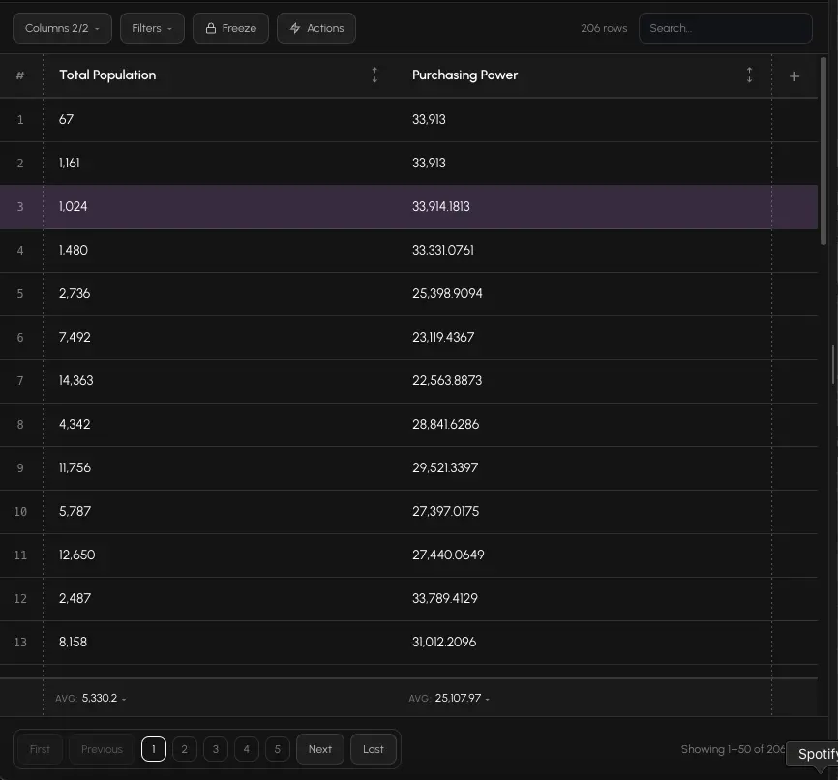Screen dimensions: 838x780
Task: Click the Total Population column header
Action: click(x=107, y=75)
